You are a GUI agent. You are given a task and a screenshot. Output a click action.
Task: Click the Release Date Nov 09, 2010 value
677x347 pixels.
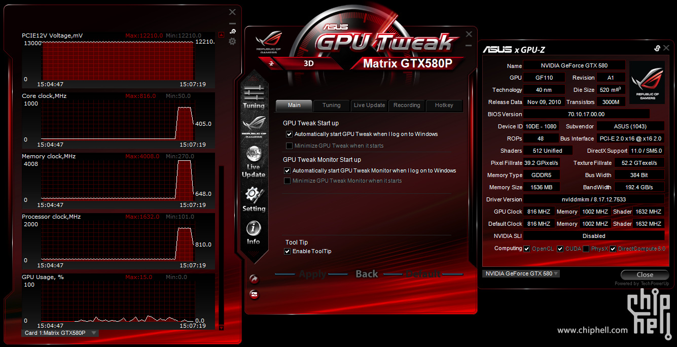(544, 102)
